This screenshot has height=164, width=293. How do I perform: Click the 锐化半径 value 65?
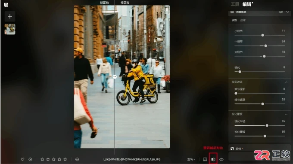tap(283, 121)
